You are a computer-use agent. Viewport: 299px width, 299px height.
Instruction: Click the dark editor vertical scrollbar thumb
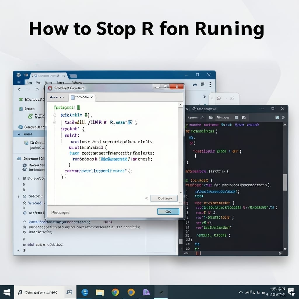[x=285, y=182]
